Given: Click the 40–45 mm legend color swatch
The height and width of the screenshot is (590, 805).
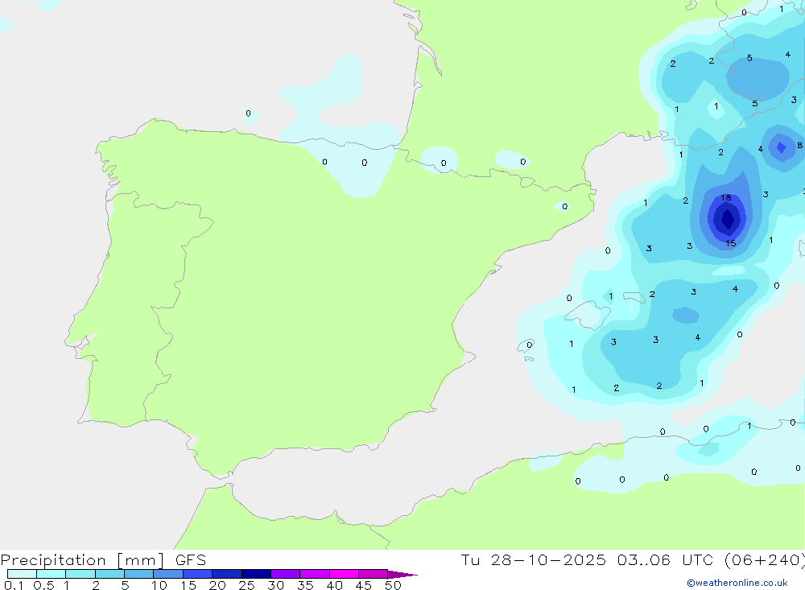Looking at the screenshot, I should pos(344,574).
